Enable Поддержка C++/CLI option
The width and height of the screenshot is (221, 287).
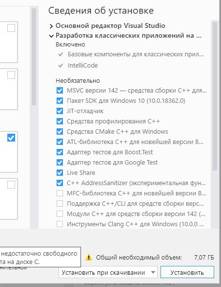coord(60,203)
